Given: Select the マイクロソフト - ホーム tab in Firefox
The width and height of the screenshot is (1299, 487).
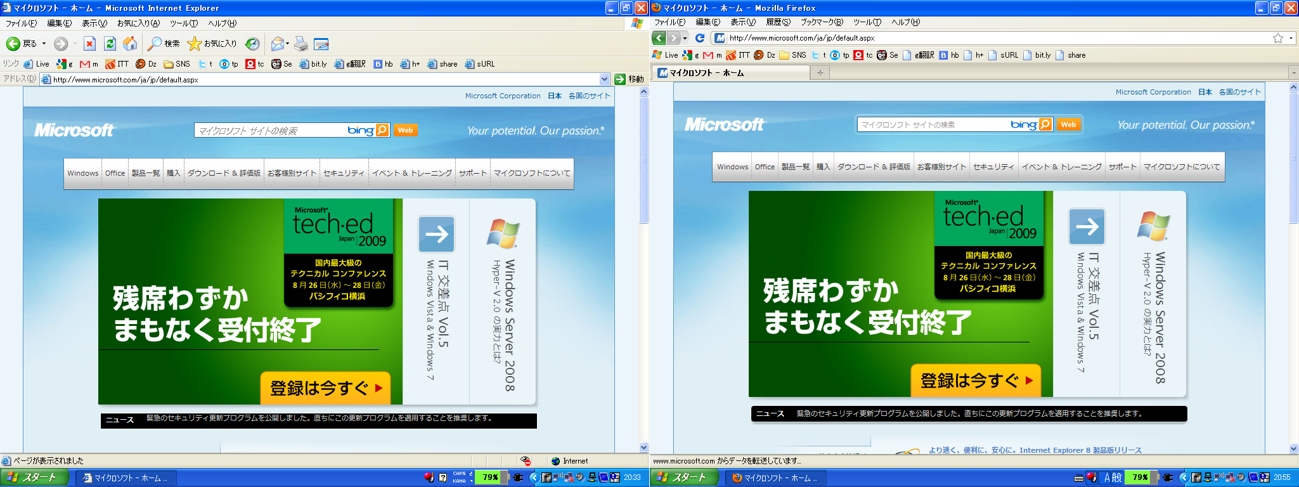Looking at the screenshot, I should 732,73.
